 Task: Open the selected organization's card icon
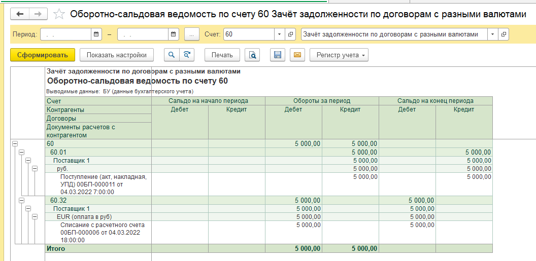[504, 34]
